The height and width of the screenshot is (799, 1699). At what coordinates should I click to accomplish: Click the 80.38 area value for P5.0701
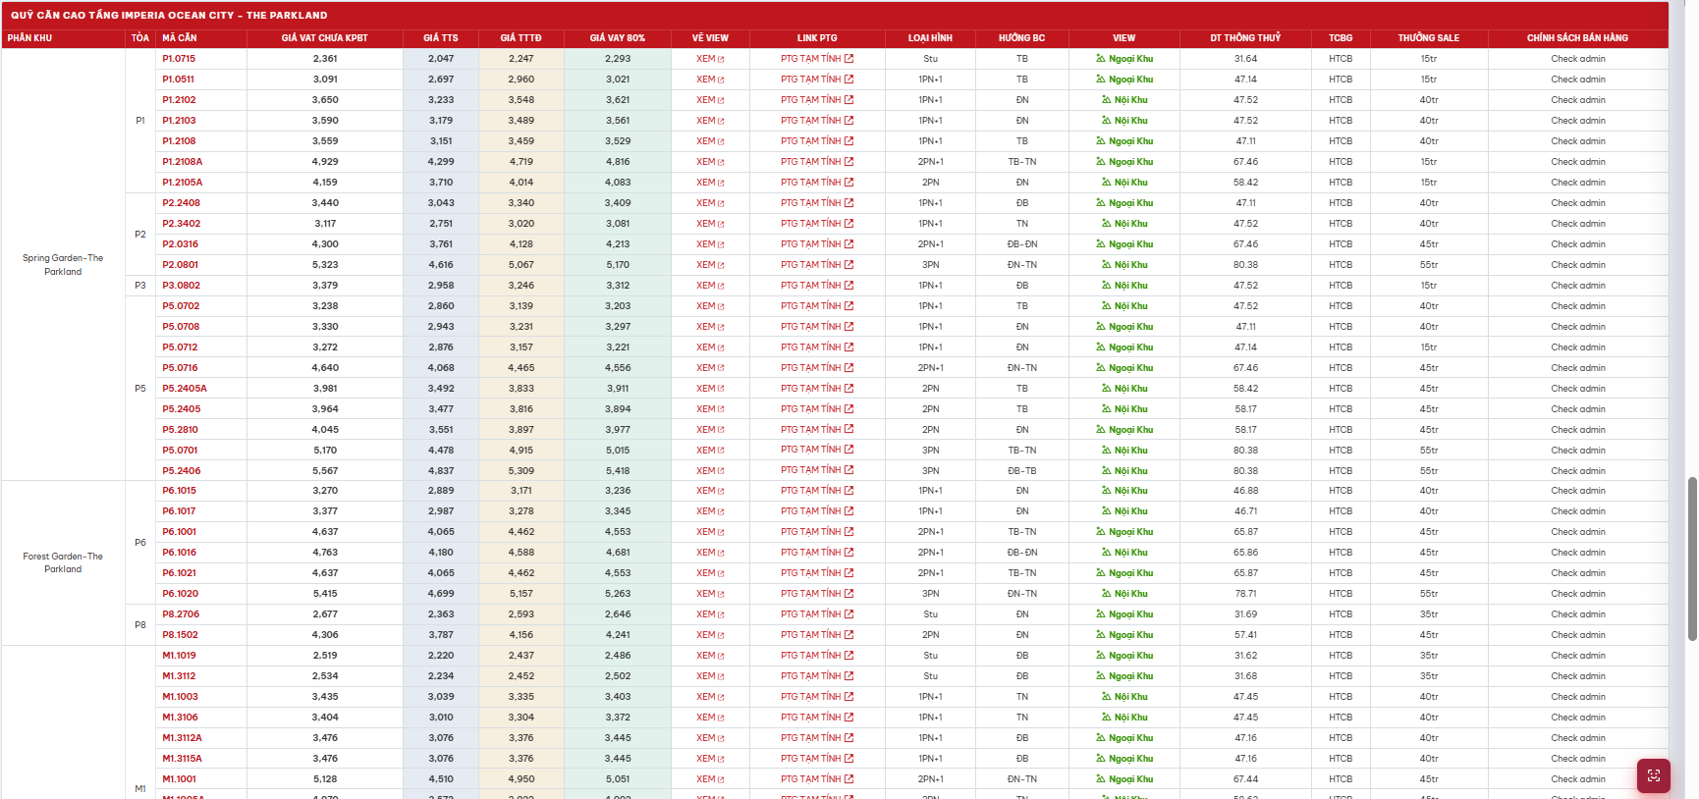point(1245,451)
